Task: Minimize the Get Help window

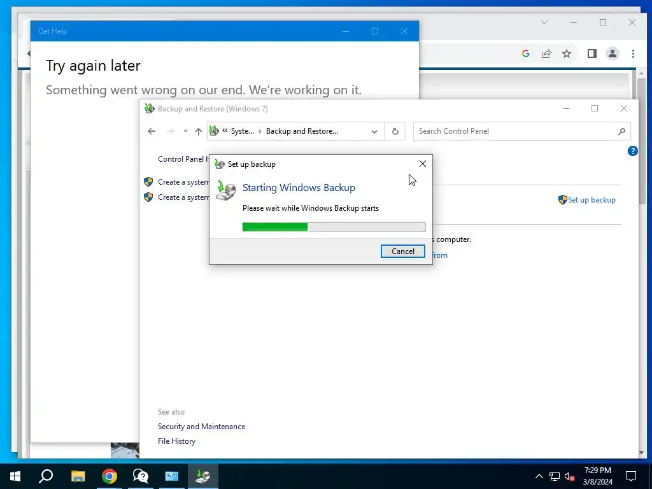Action: pyautogui.click(x=346, y=31)
